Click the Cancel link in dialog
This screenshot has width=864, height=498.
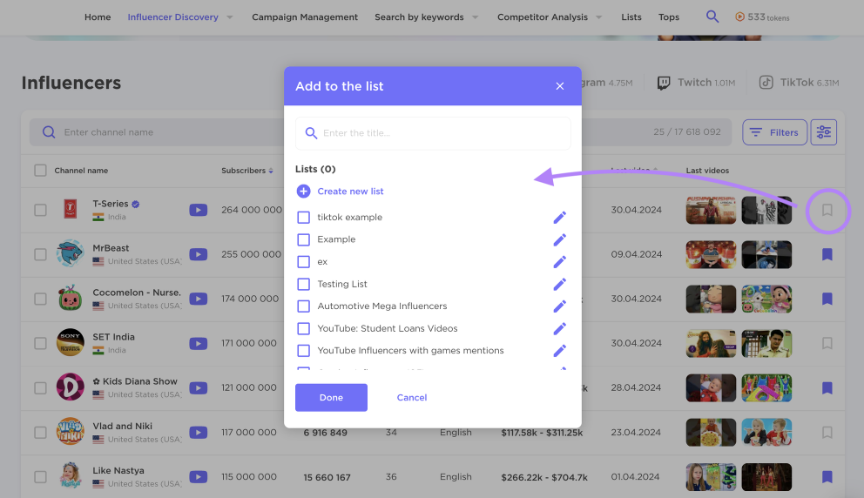click(x=412, y=398)
